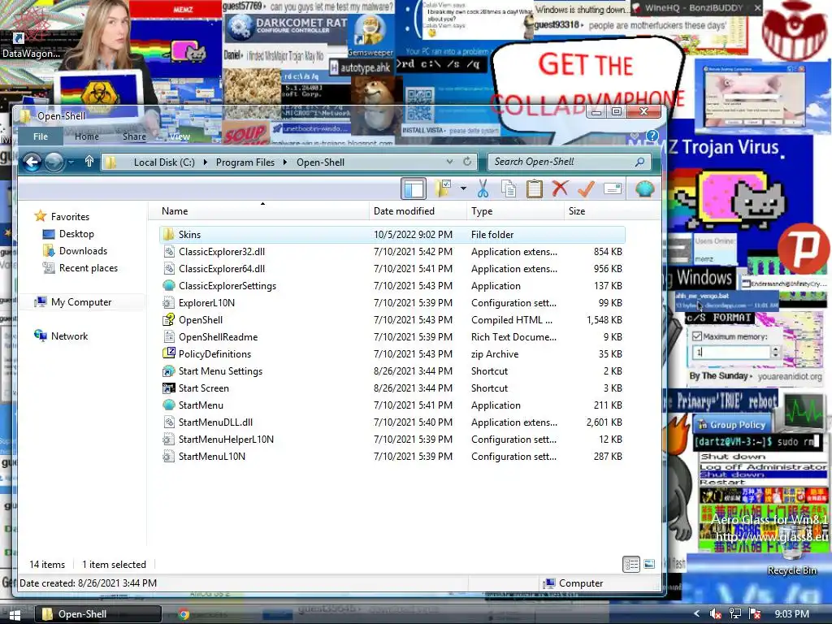
Task: Expand arrow after Program Files breadcrumb
Action: point(285,162)
